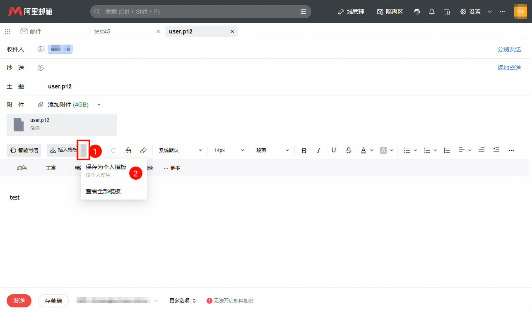Expand numbered list style arrow
532x314 pixels.
pyautogui.click(x=435, y=150)
